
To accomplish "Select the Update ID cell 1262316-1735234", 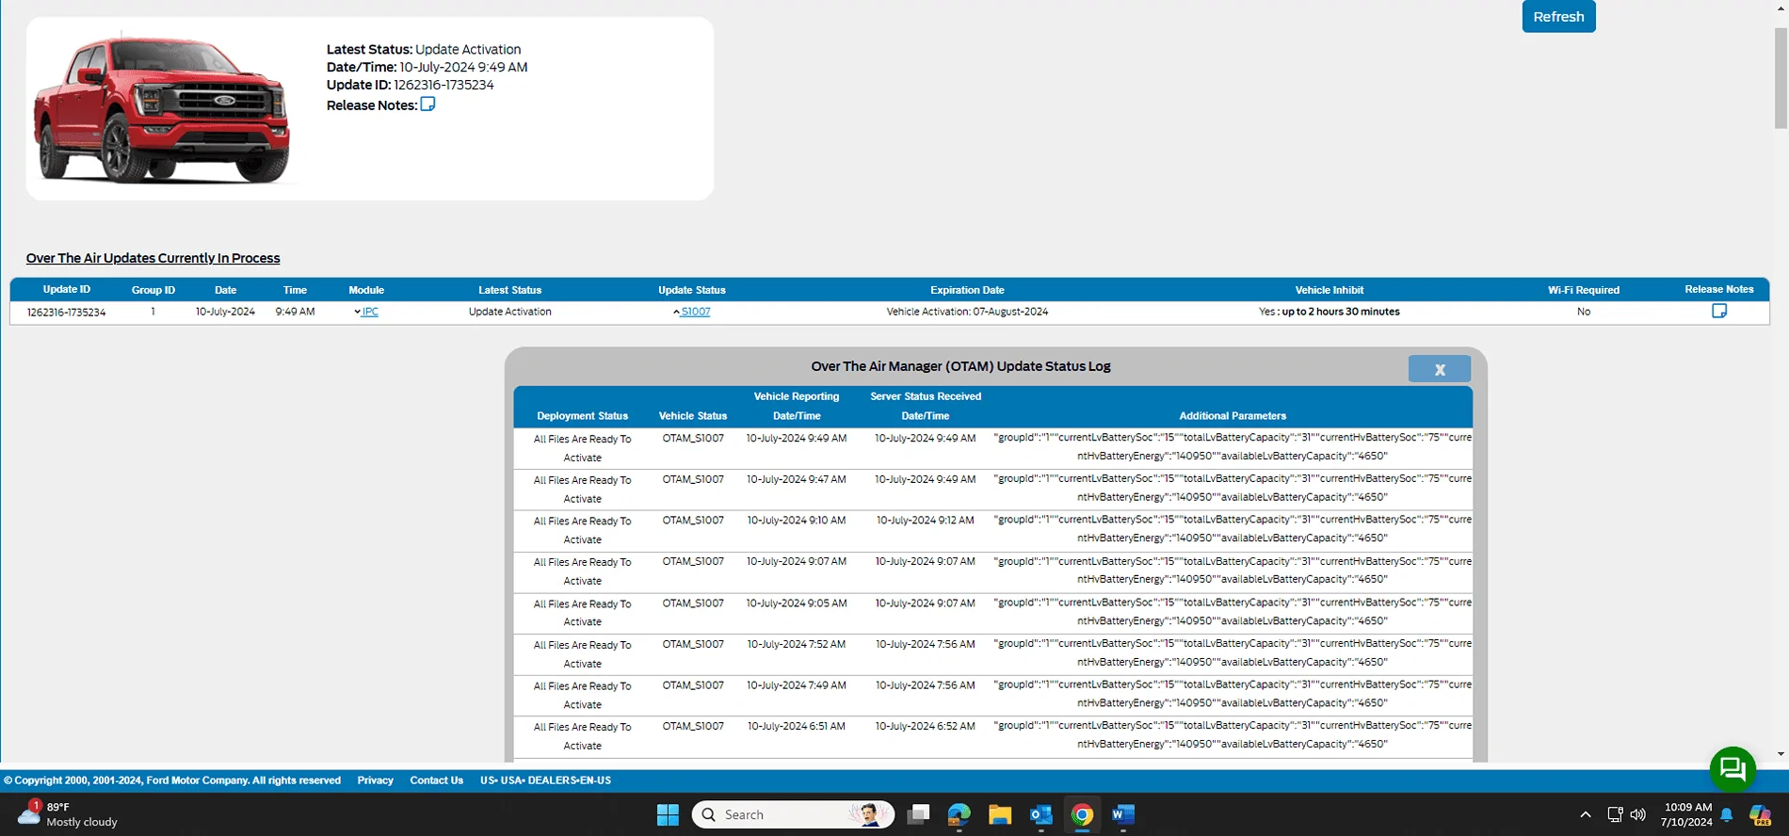I will [x=66, y=312].
